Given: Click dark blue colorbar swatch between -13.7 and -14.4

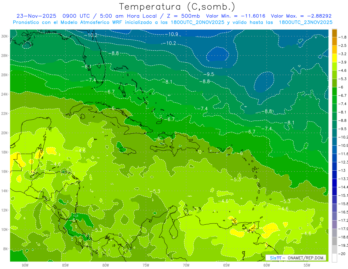Looking at the screenshot, I should [334, 183].
